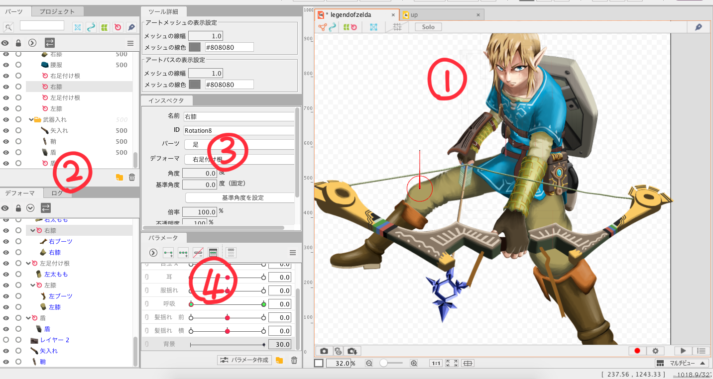
Task: Switch to the プロジェクト tab
Action: pos(57,11)
